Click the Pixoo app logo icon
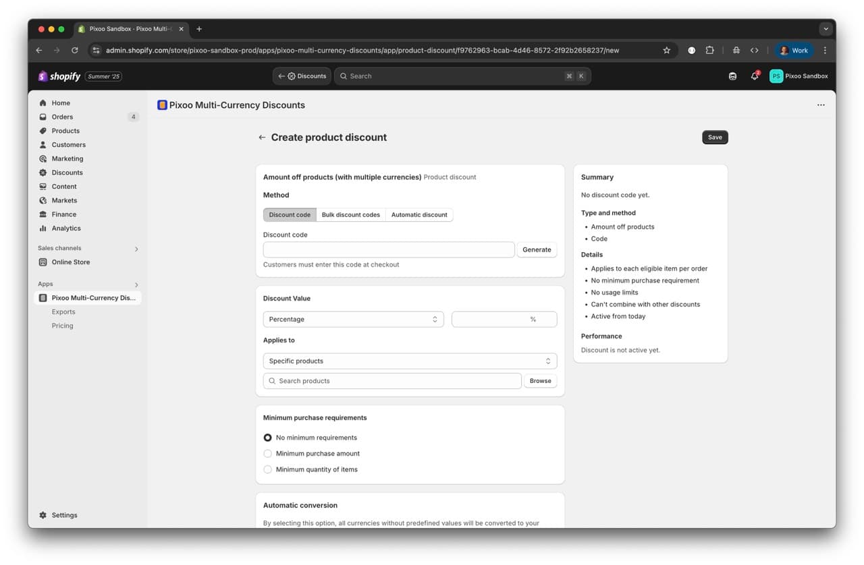Screen dimensions: 864x565 (x=162, y=105)
